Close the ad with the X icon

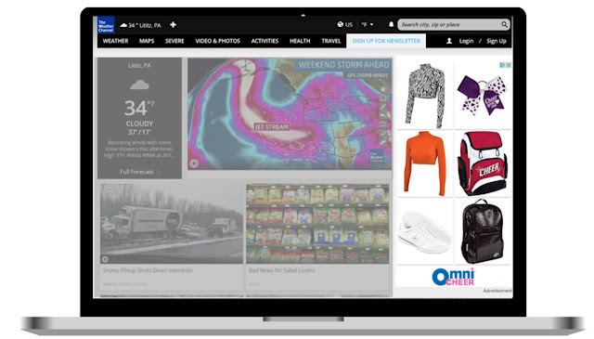[x=509, y=65]
